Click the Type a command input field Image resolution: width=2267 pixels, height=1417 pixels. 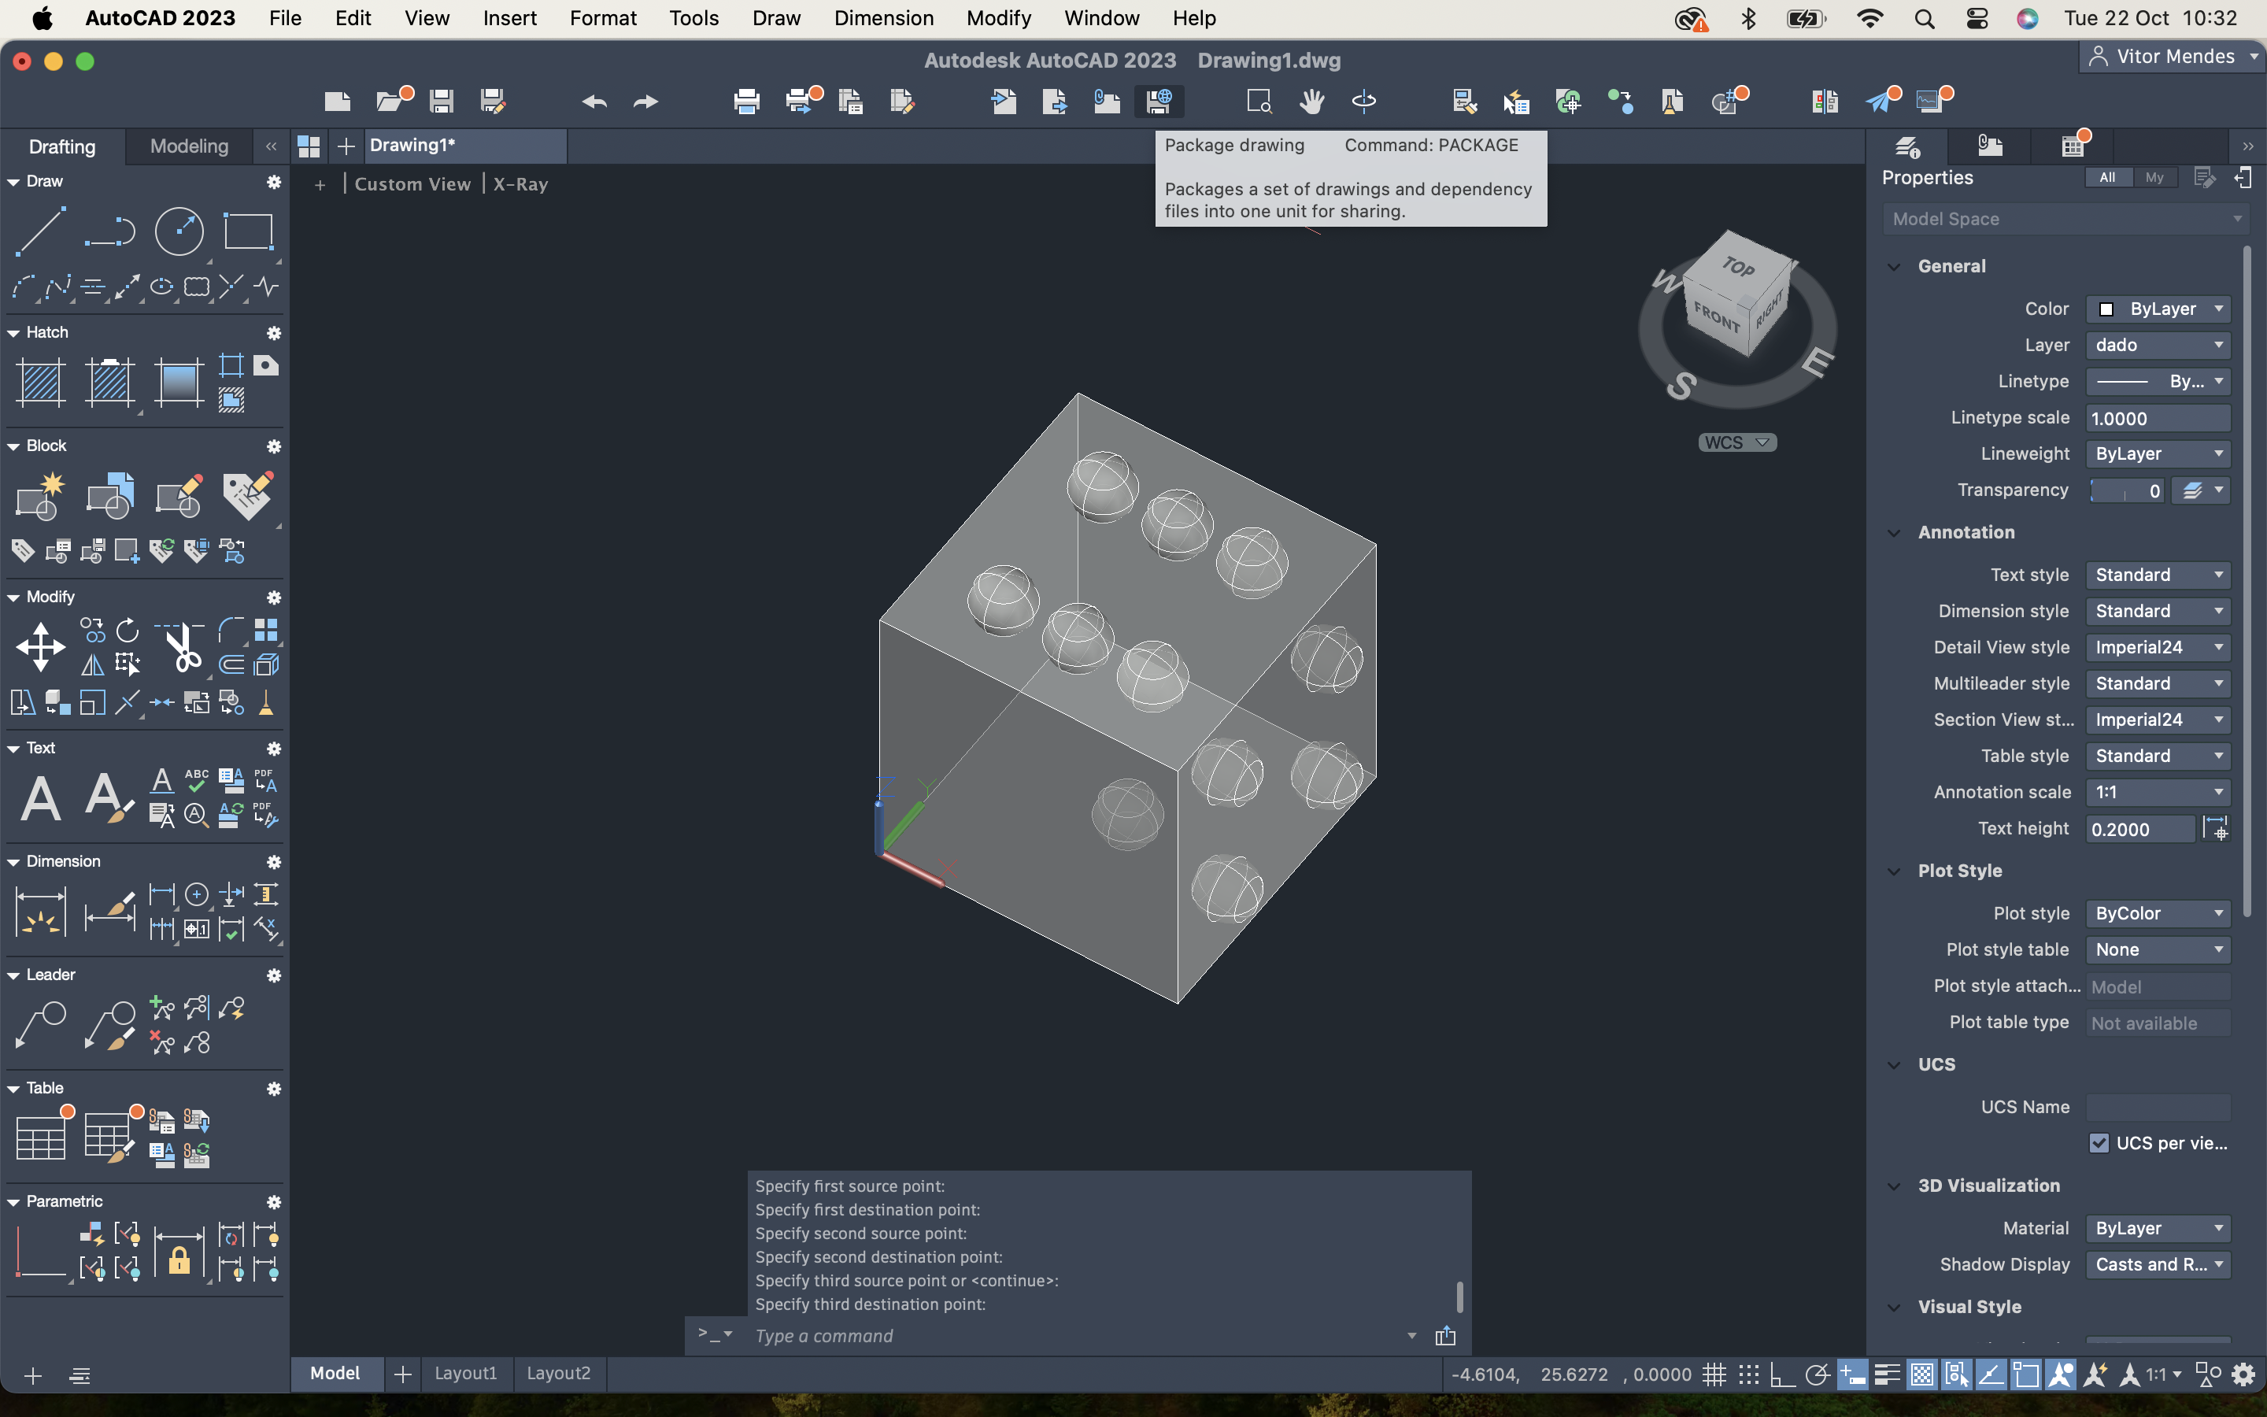pyautogui.click(x=1078, y=1335)
